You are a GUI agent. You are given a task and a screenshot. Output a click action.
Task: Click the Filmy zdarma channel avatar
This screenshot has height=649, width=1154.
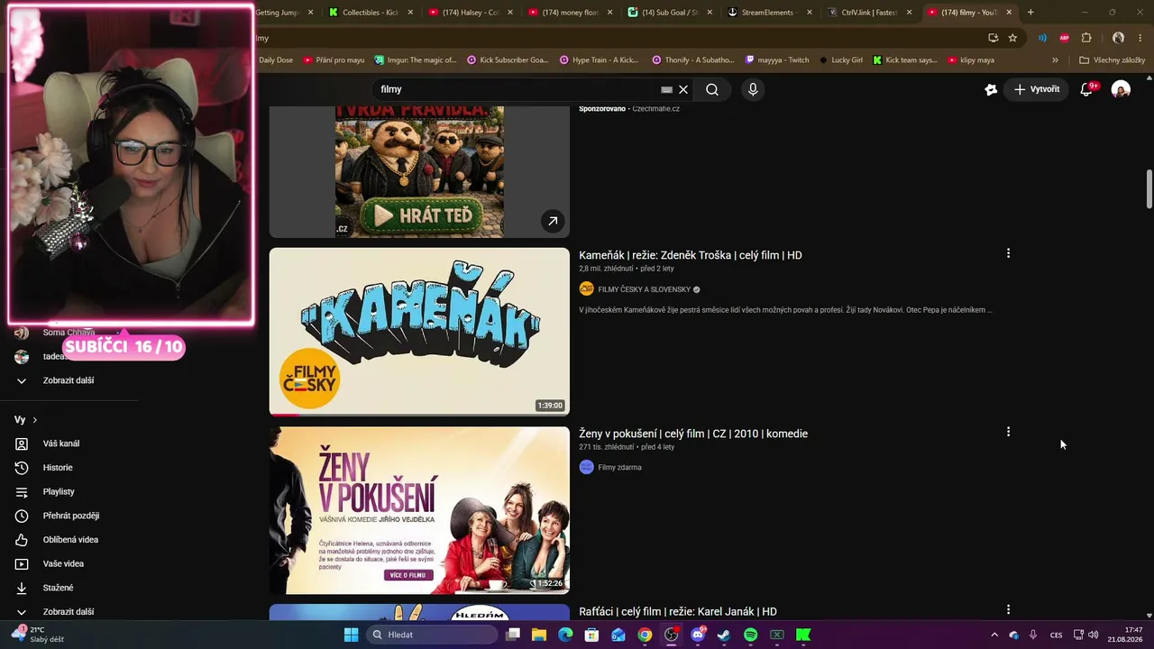point(586,467)
